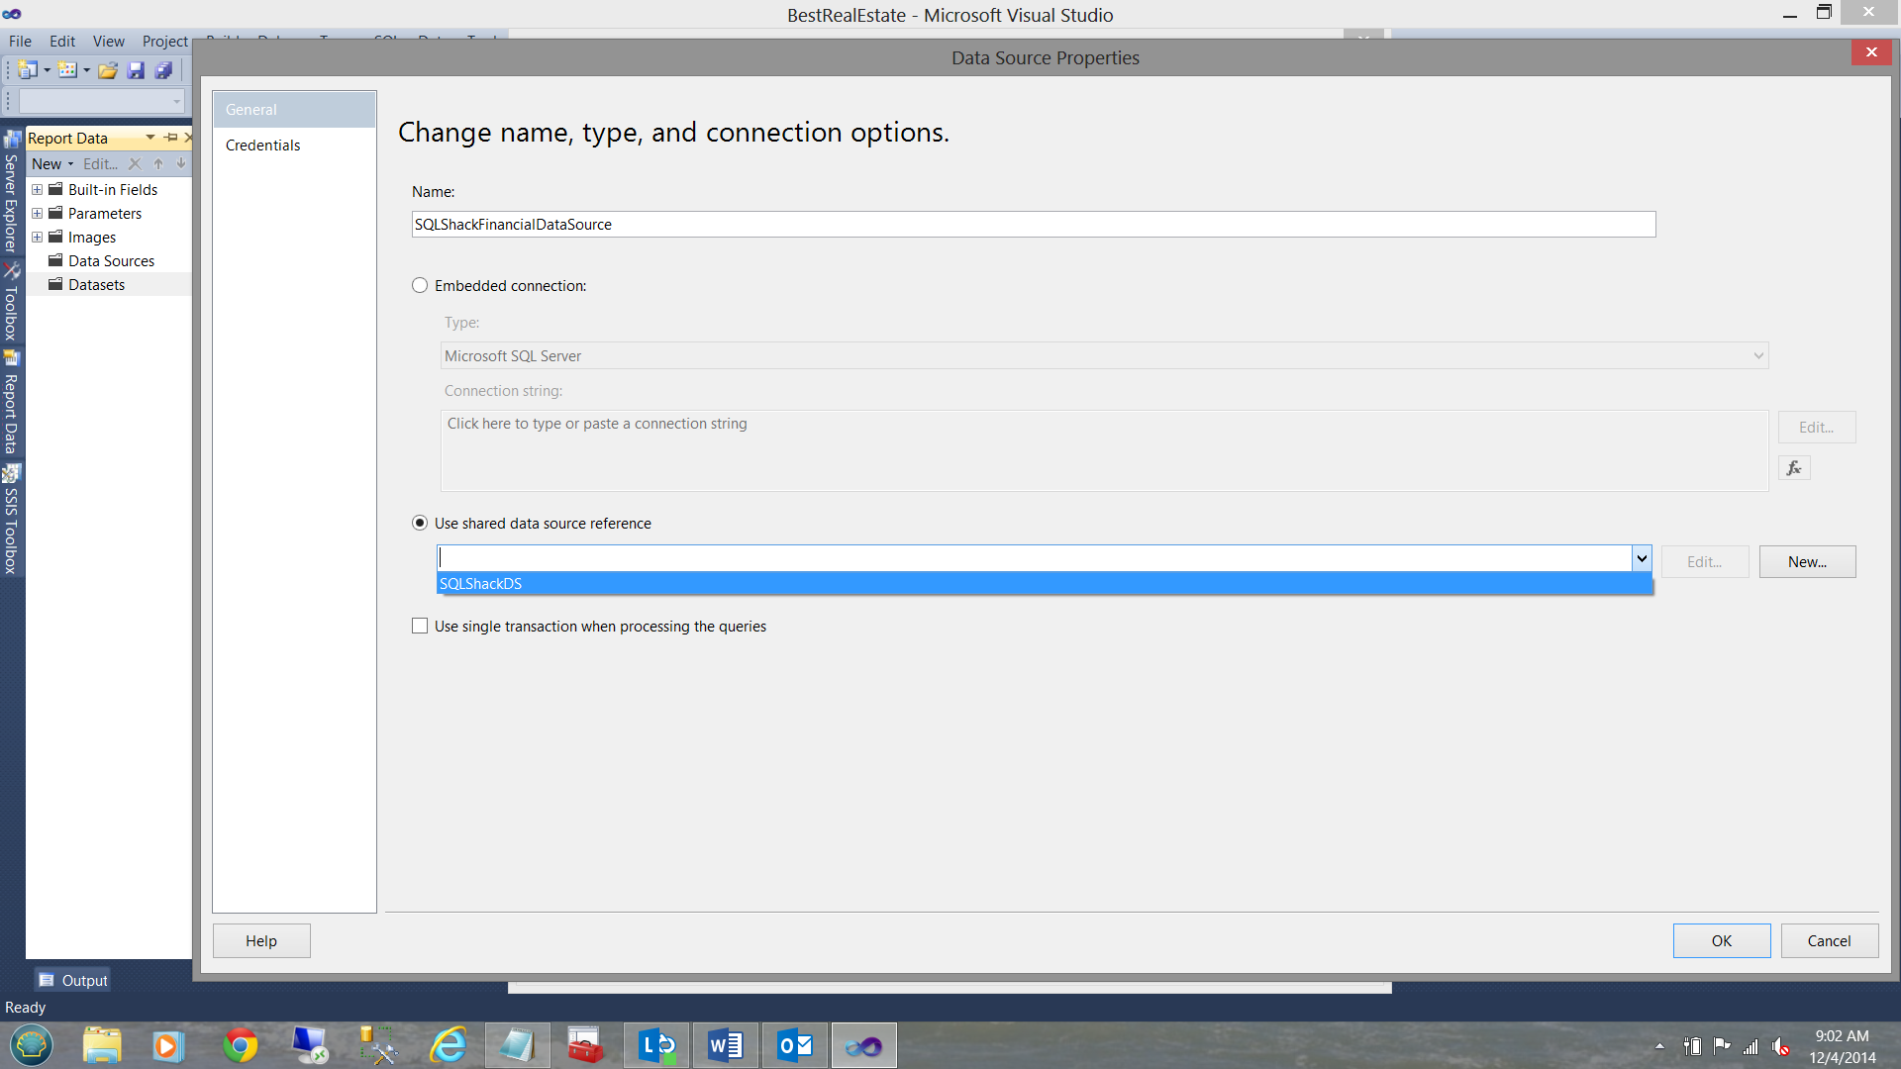Open the shared data source dropdown arrow

tap(1641, 559)
